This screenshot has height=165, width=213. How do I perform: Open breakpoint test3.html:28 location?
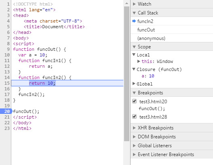153,117
